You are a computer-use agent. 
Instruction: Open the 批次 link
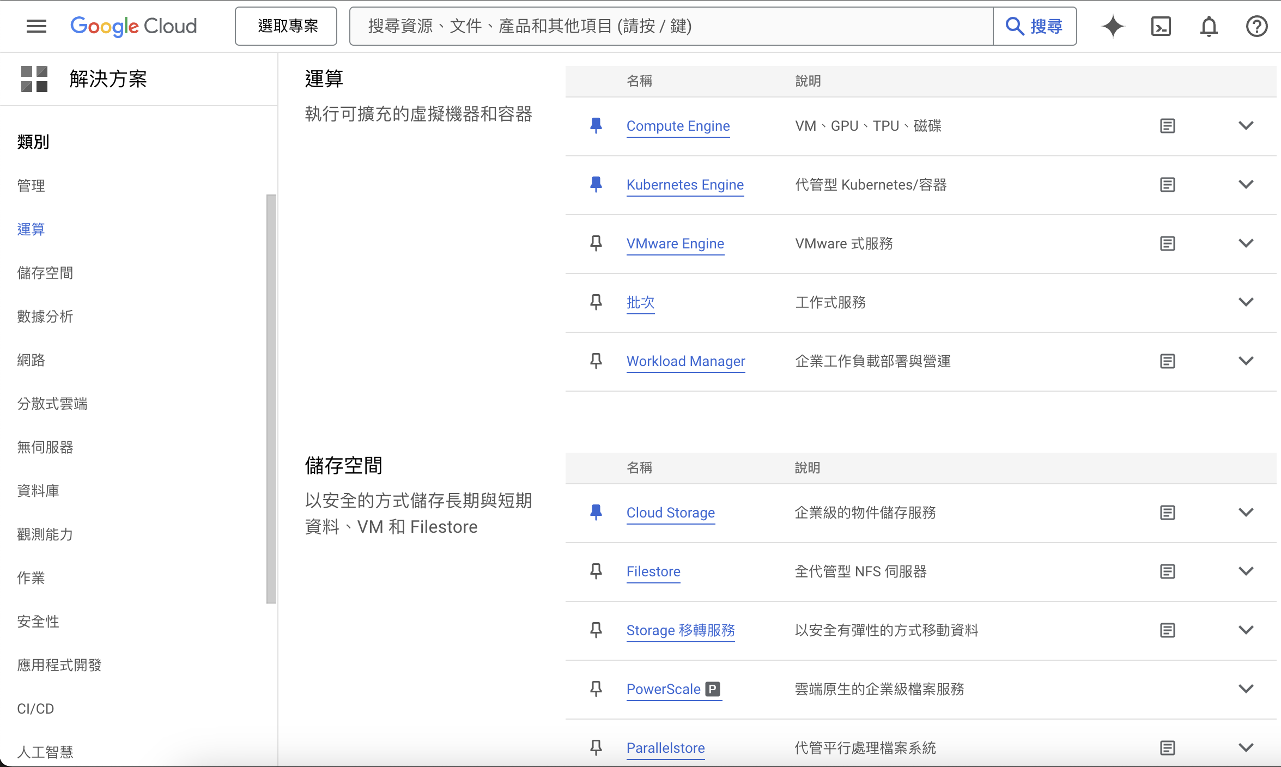(x=641, y=302)
